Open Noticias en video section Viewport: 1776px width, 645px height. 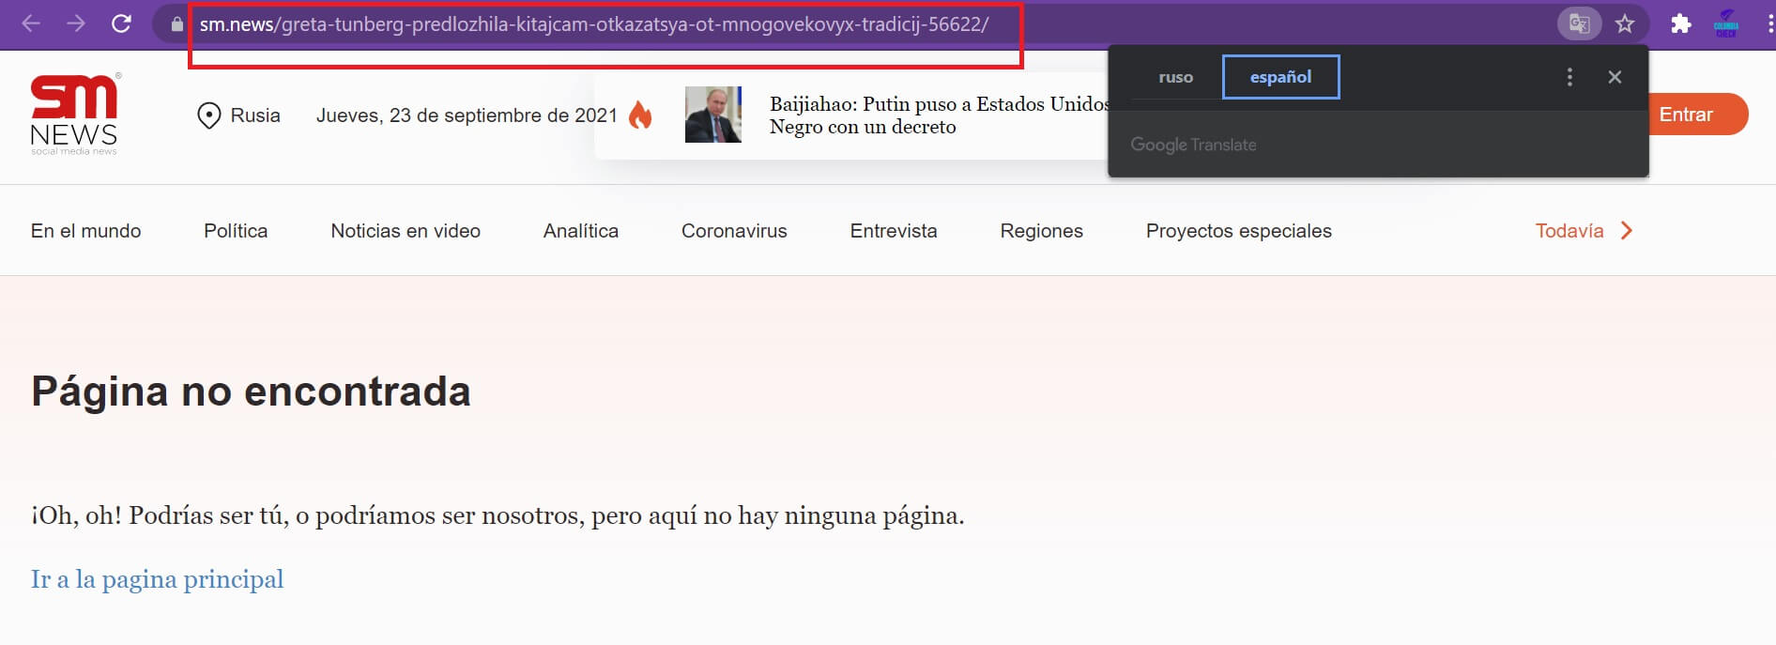click(406, 231)
